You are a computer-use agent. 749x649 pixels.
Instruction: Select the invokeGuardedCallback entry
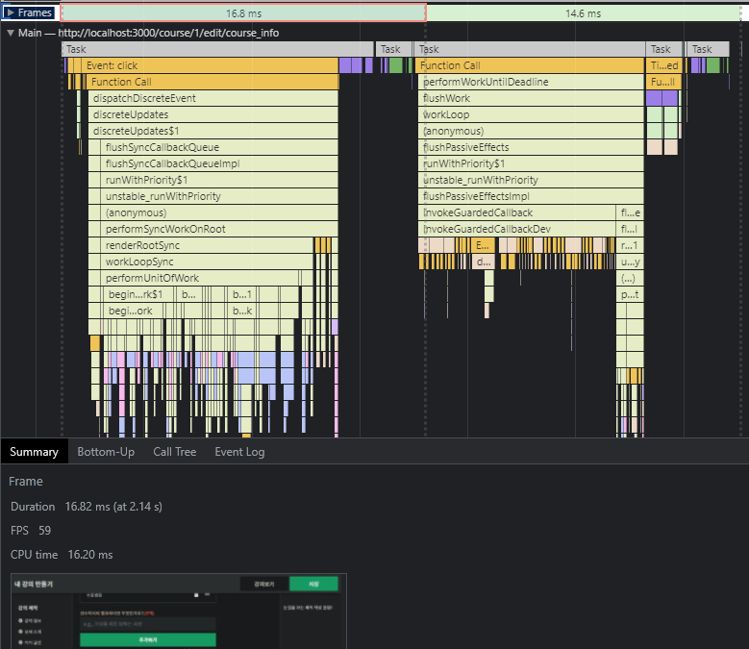coord(517,212)
